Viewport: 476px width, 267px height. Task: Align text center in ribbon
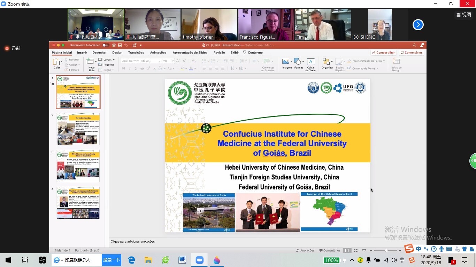coord(210,68)
